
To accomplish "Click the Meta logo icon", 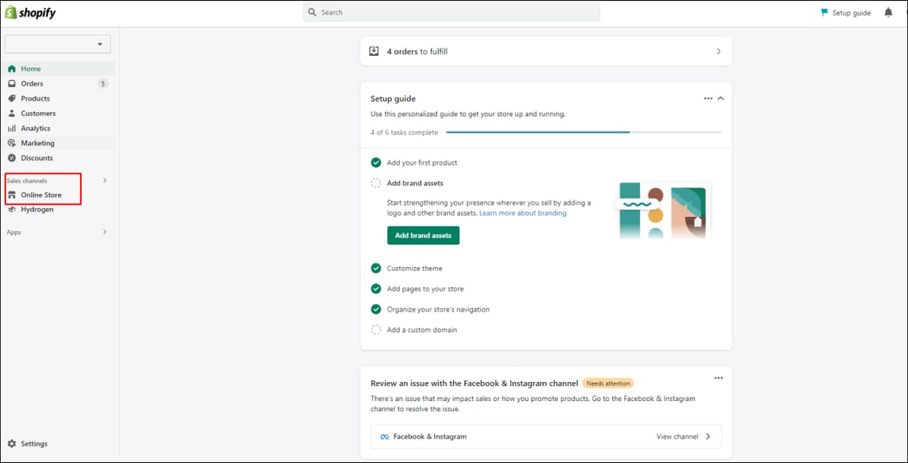I will point(384,437).
